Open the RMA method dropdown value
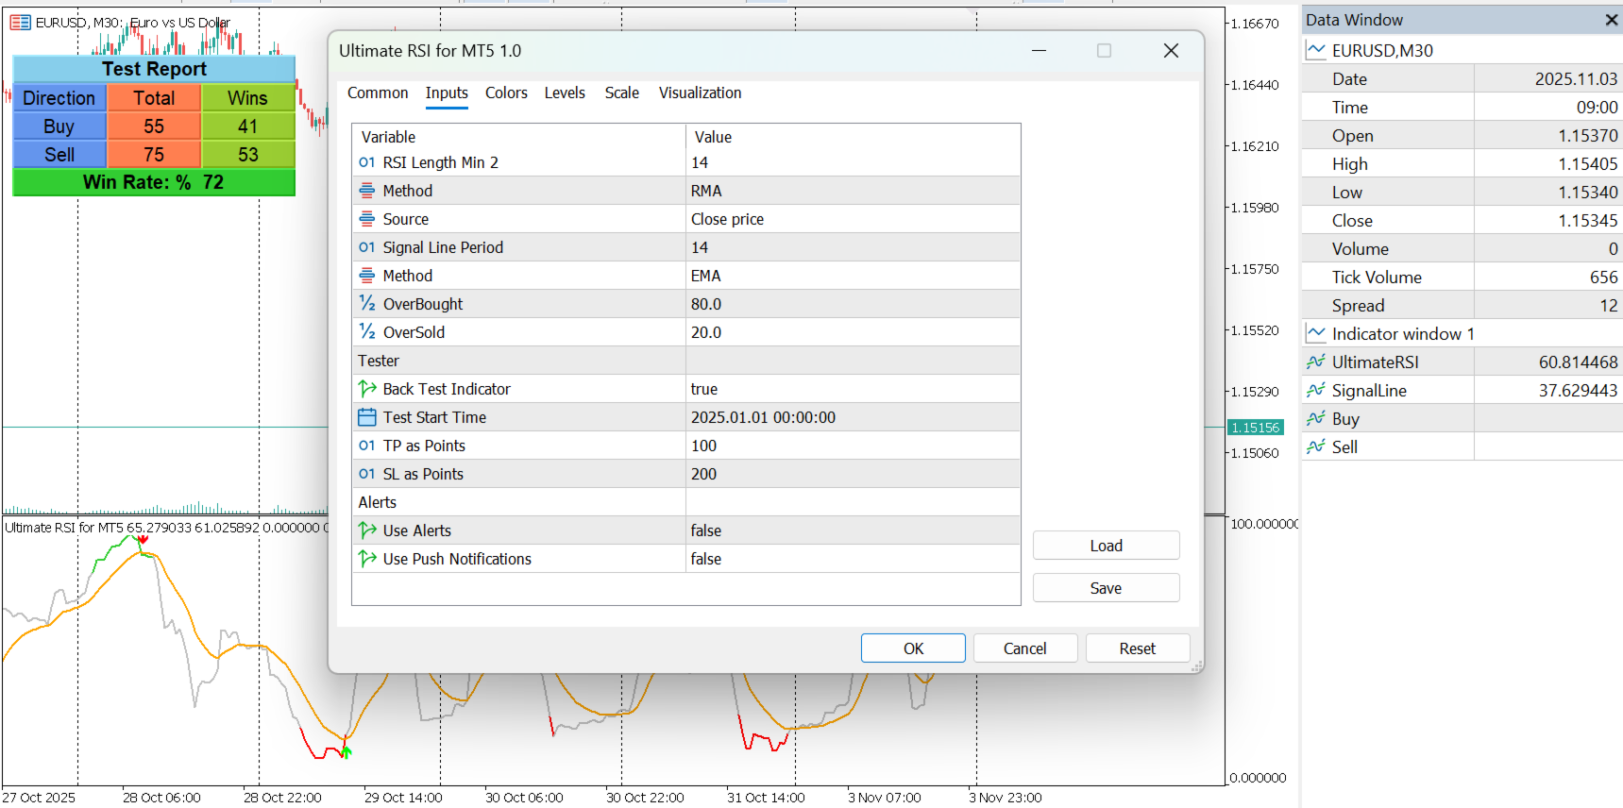1623x808 pixels. 854,191
